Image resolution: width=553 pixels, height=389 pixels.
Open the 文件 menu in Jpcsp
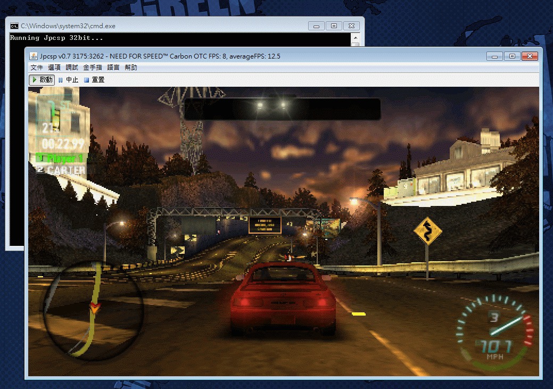click(x=37, y=68)
